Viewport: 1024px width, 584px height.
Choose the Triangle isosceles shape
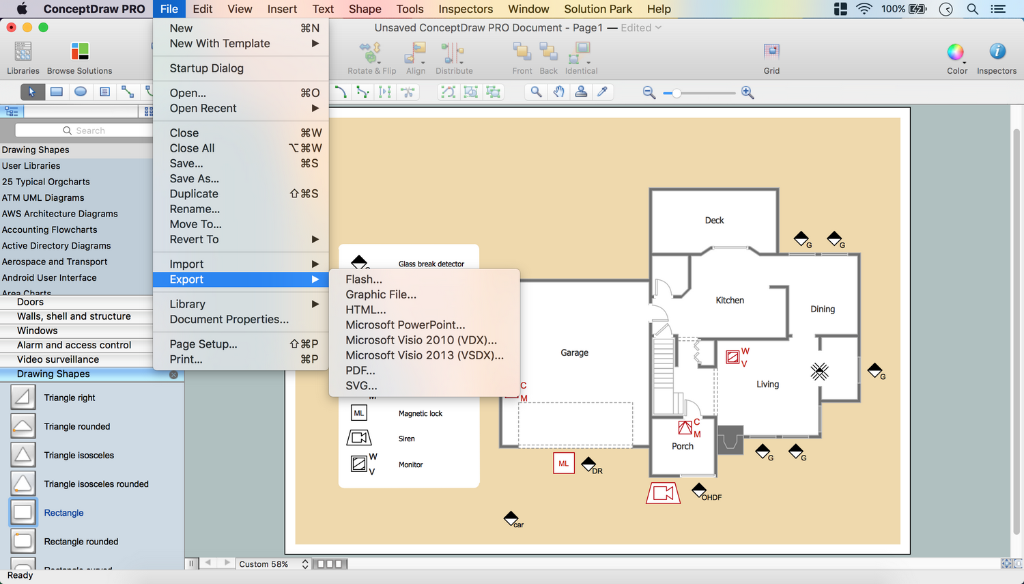click(x=23, y=455)
